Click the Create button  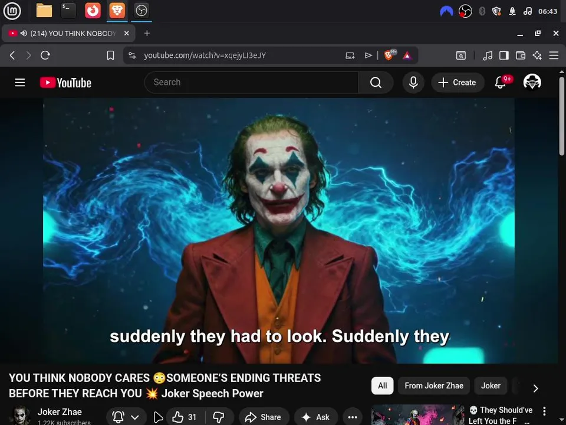tap(458, 83)
